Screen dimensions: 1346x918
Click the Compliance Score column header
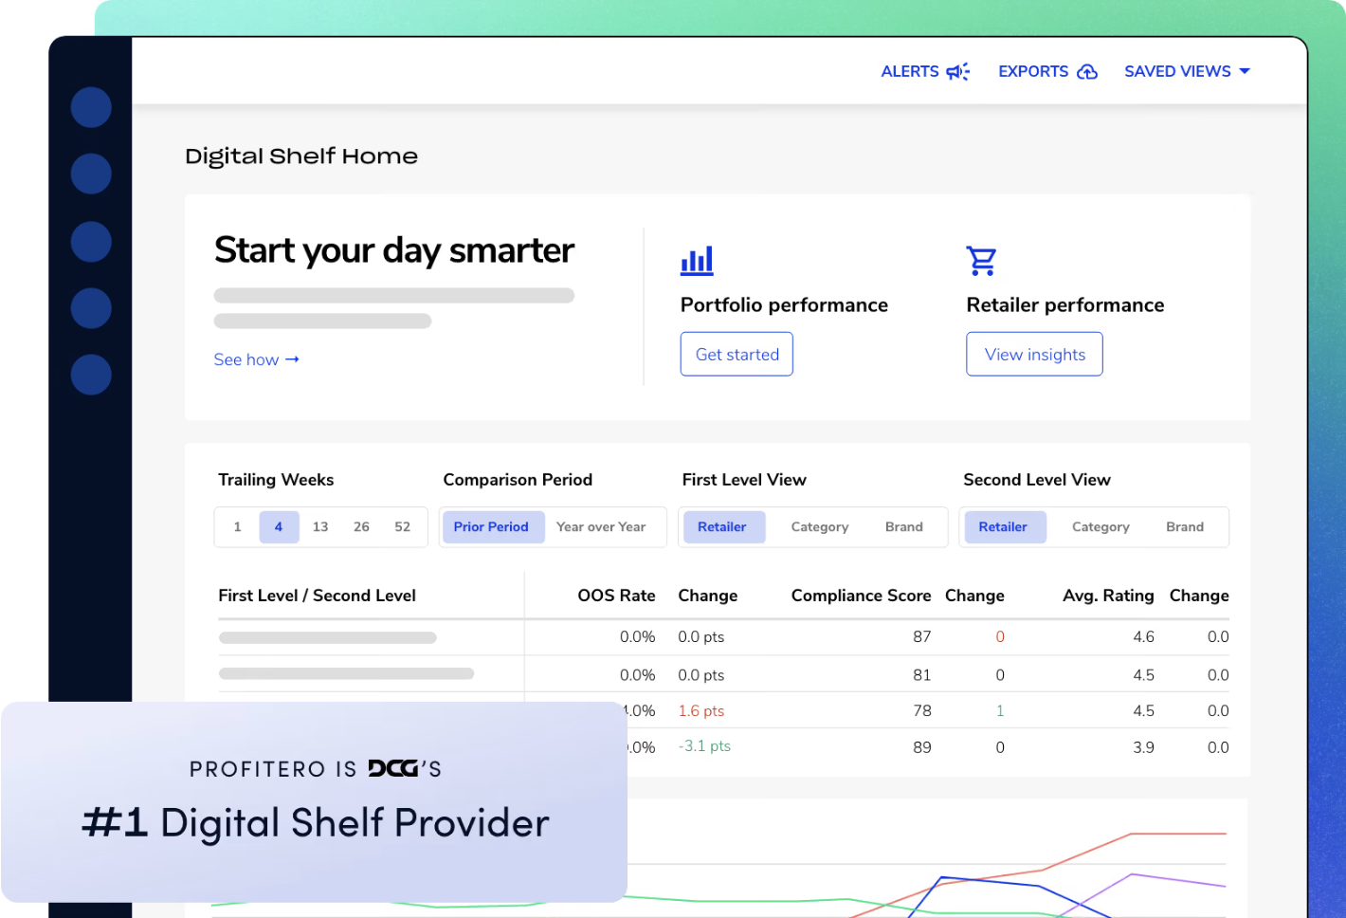pos(861,596)
